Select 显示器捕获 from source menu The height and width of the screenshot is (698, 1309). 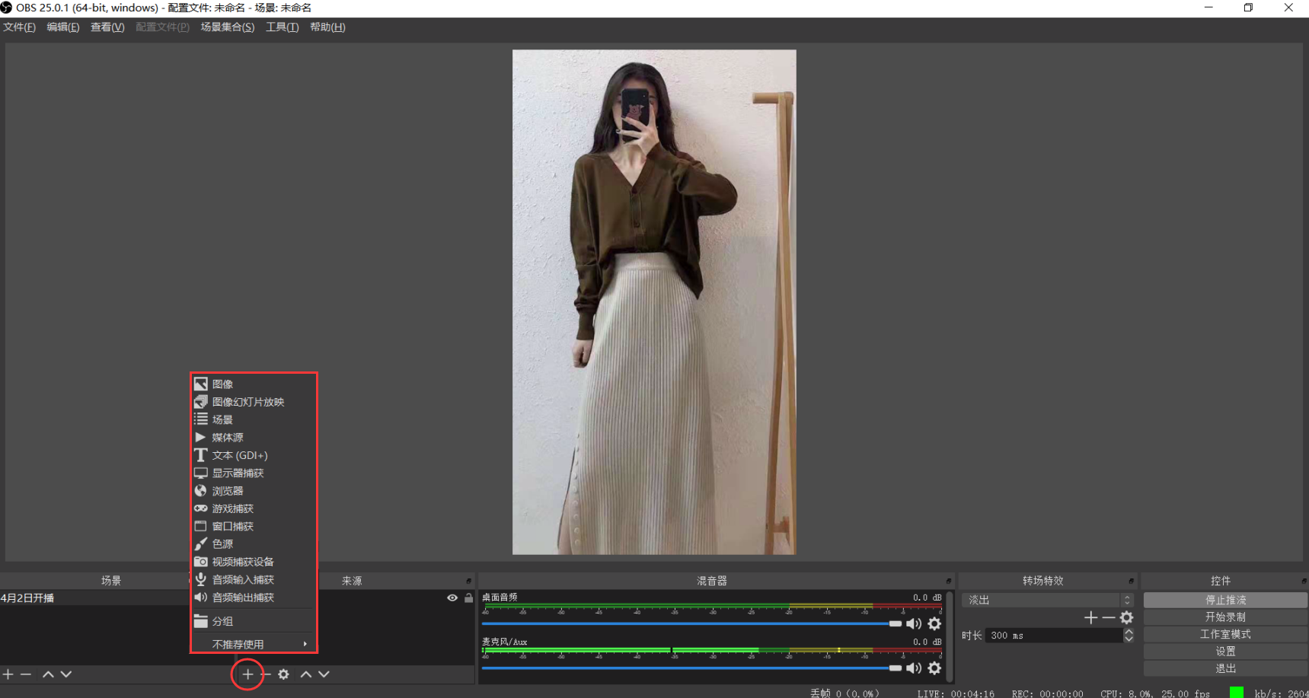pyautogui.click(x=238, y=473)
